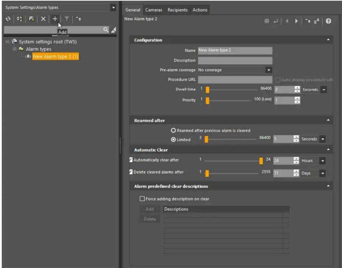Collapse the Configuration section
The height and width of the screenshot is (268, 342).
pos(328,40)
